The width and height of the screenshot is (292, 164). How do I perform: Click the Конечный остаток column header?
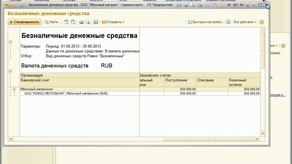tap(244, 82)
